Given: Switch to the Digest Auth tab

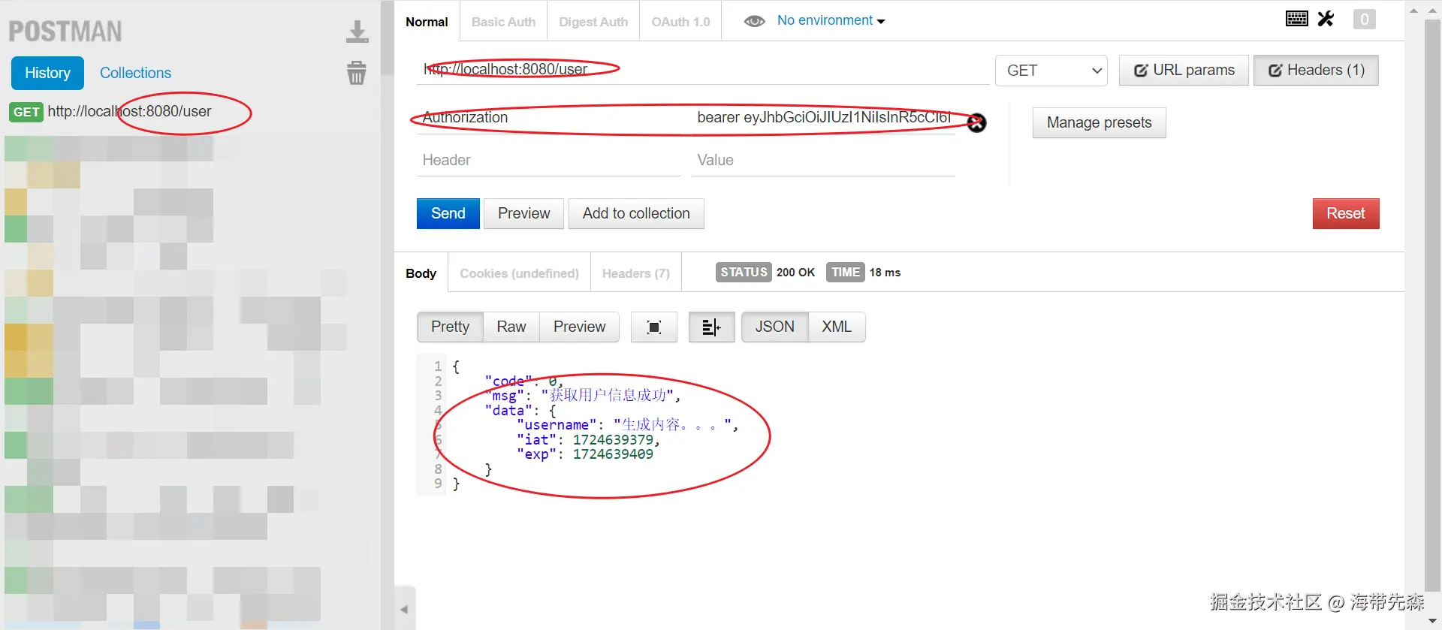Looking at the screenshot, I should (x=593, y=22).
